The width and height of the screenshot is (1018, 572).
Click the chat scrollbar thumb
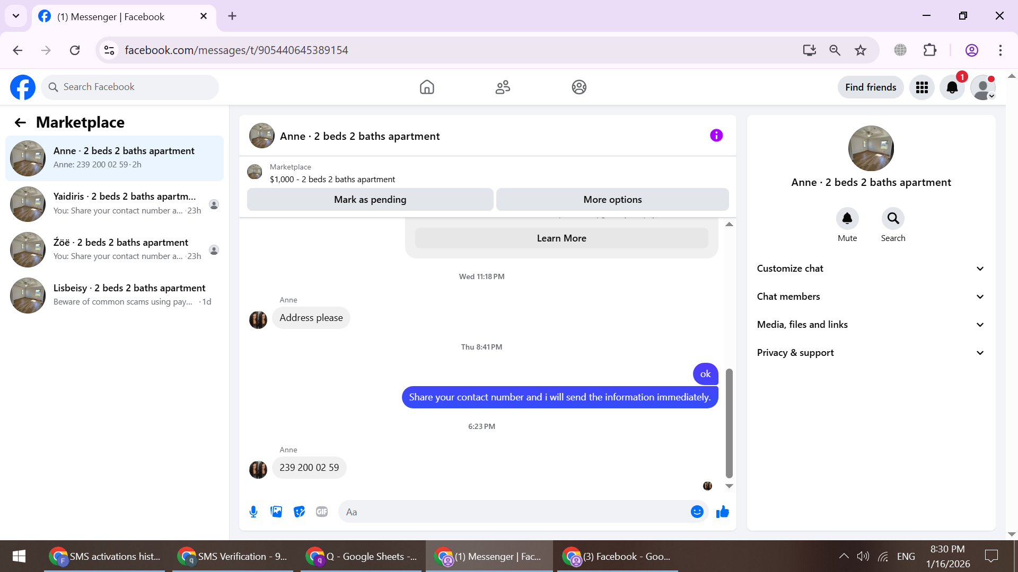[729, 424]
